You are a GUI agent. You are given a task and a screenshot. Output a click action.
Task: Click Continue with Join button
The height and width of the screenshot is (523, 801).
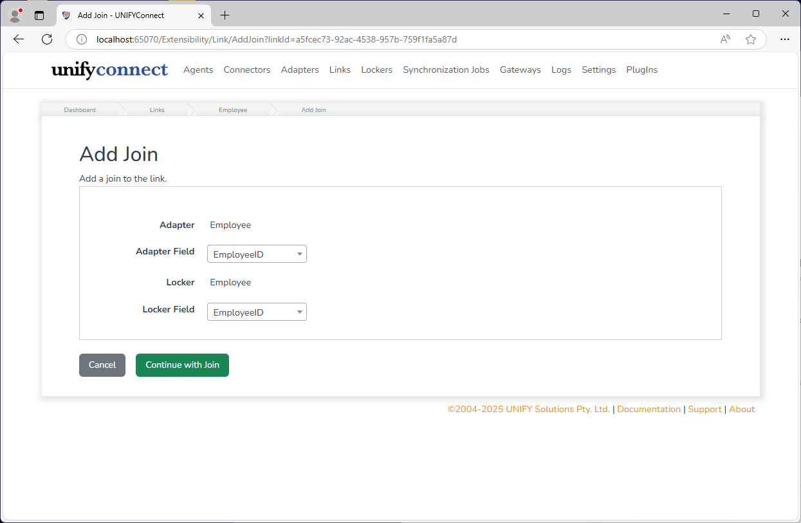pos(182,365)
